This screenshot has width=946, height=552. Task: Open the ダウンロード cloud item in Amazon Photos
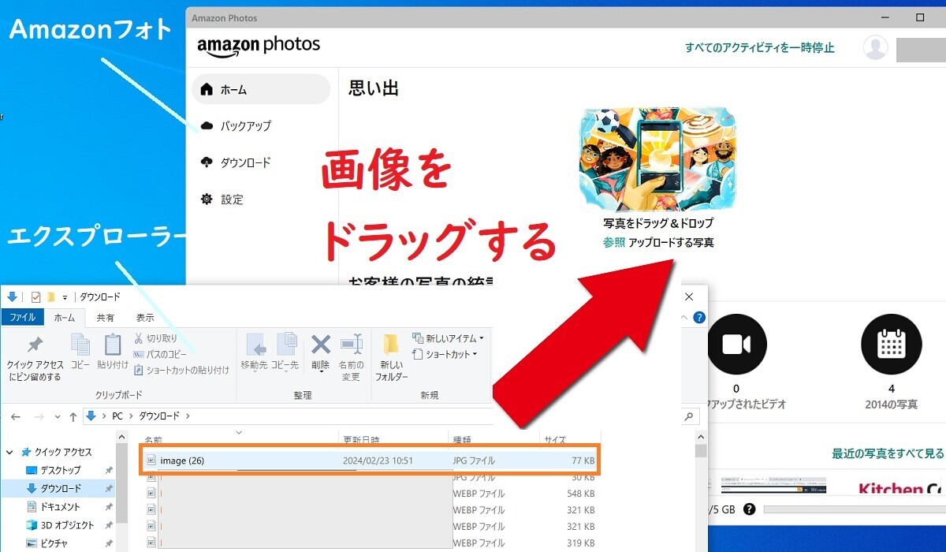(236, 162)
